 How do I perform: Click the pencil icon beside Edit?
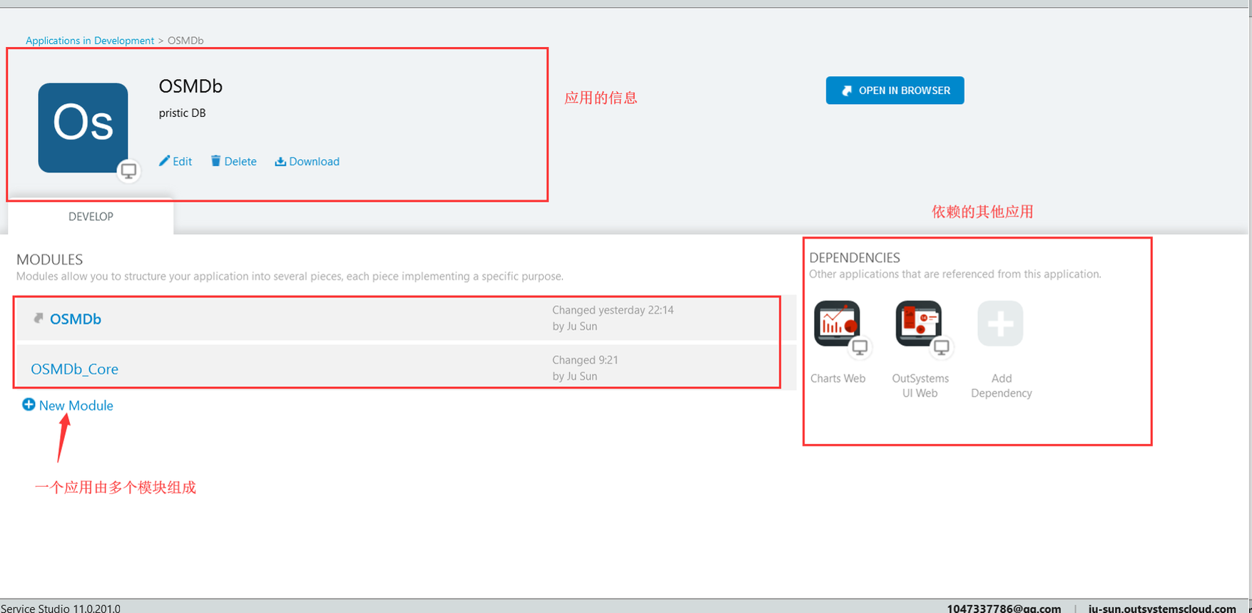(164, 161)
